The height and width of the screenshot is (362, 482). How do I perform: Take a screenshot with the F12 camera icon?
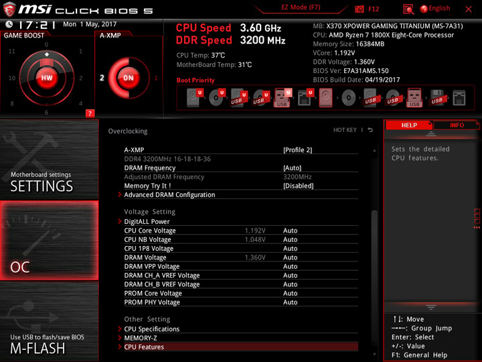coord(359,9)
